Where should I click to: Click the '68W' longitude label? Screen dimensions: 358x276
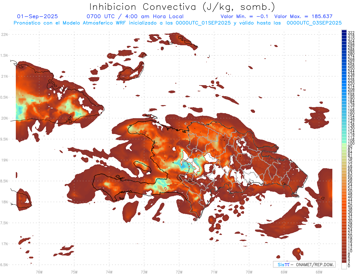tap(319, 272)
